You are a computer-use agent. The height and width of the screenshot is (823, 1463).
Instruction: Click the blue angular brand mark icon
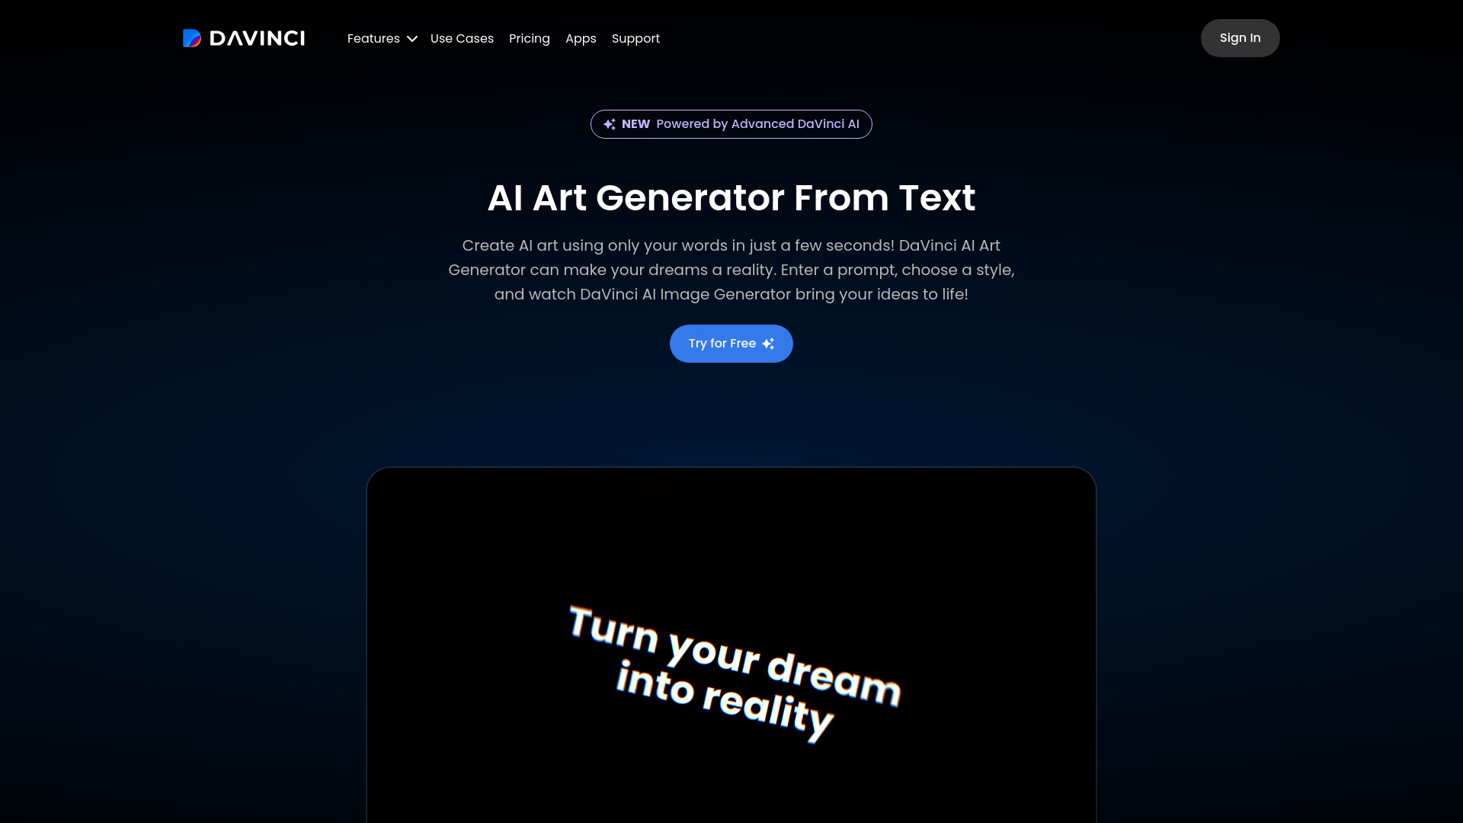(x=192, y=37)
